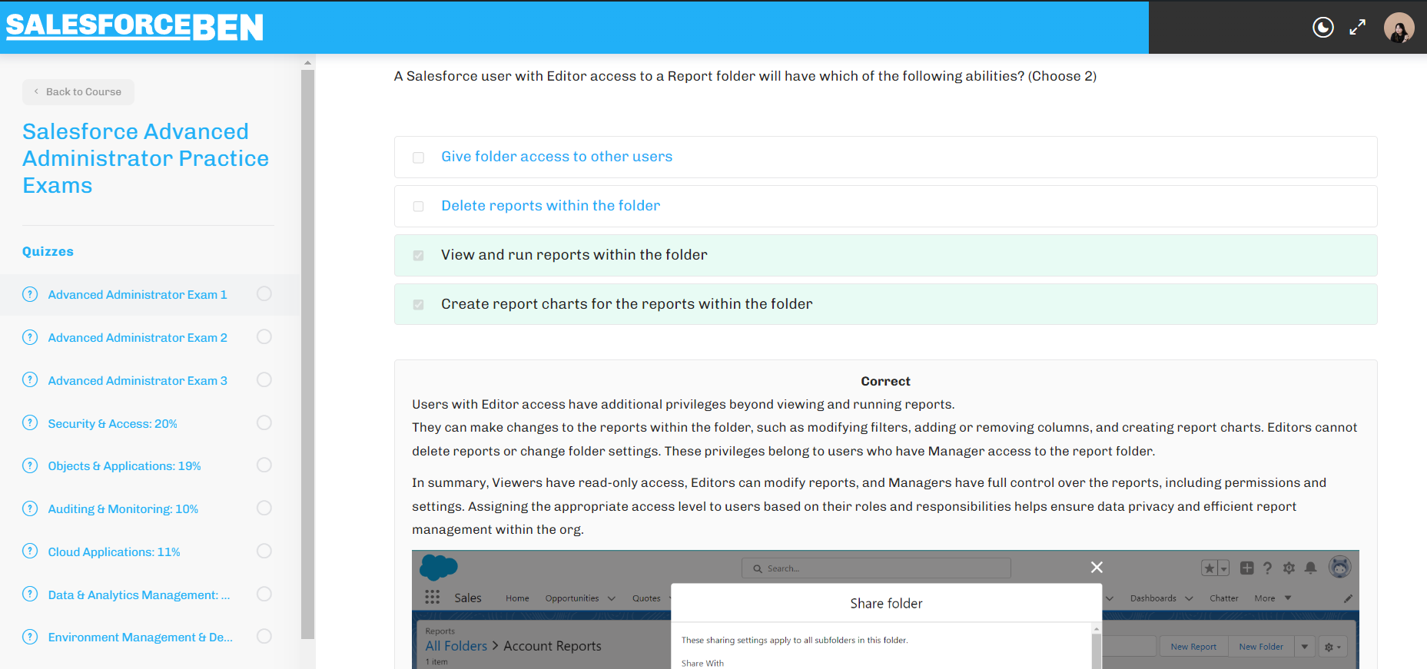The image size is (1427, 669).
Task: Click All Folders breadcrumb link
Action: tap(456, 646)
